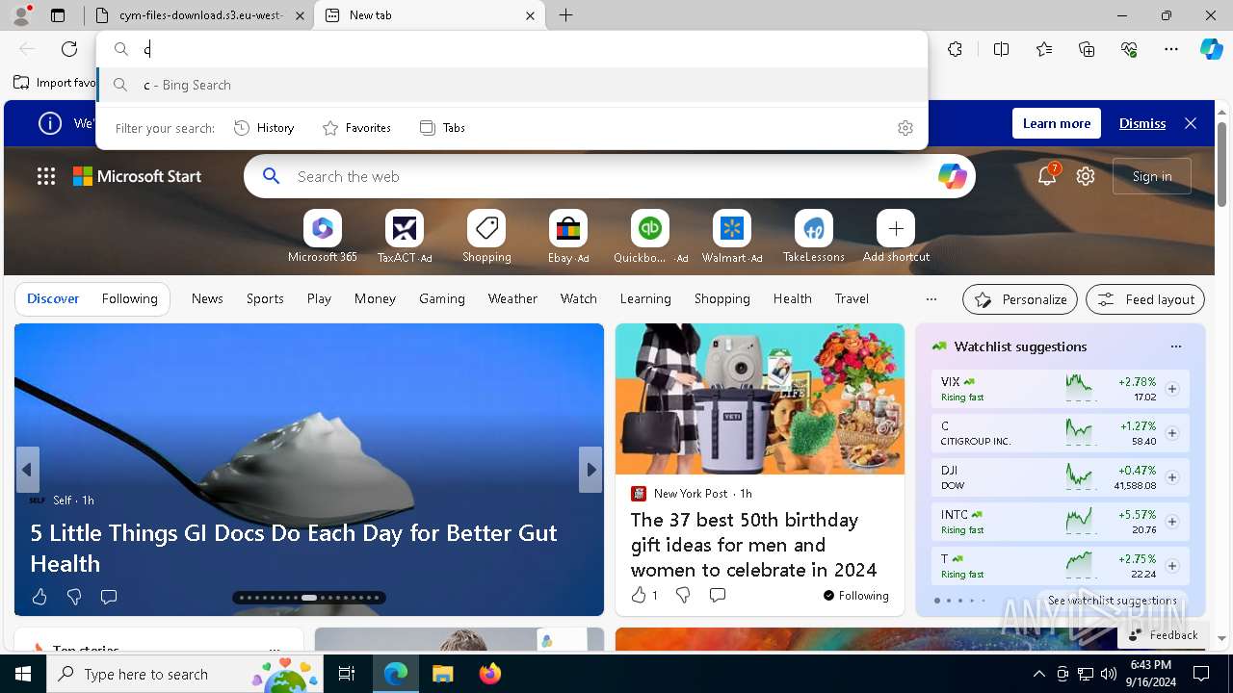Launch Firefox from the taskbar
This screenshot has width=1233, height=693.
coord(489,674)
